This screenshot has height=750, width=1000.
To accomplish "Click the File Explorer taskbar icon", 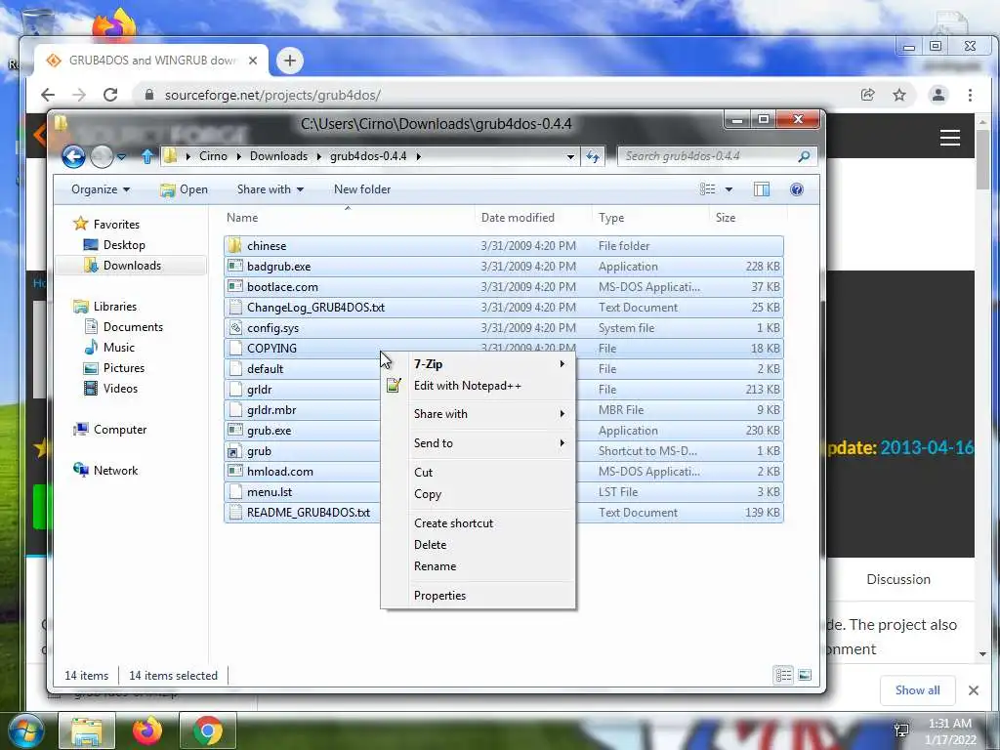I will coord(87,730).
